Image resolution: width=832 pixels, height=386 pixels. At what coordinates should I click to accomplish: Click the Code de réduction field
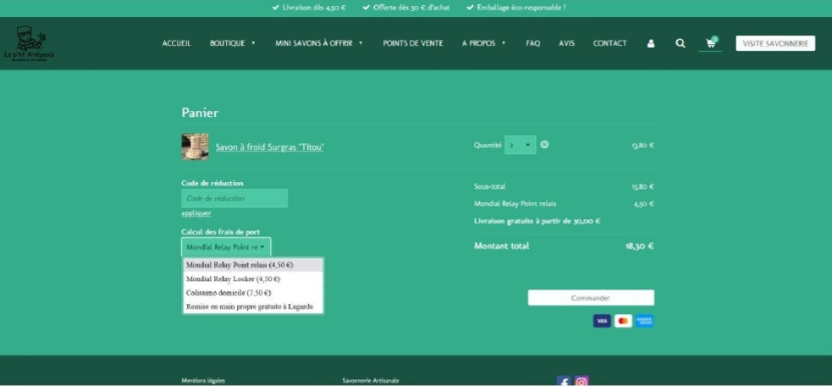[x=234, y=198]
